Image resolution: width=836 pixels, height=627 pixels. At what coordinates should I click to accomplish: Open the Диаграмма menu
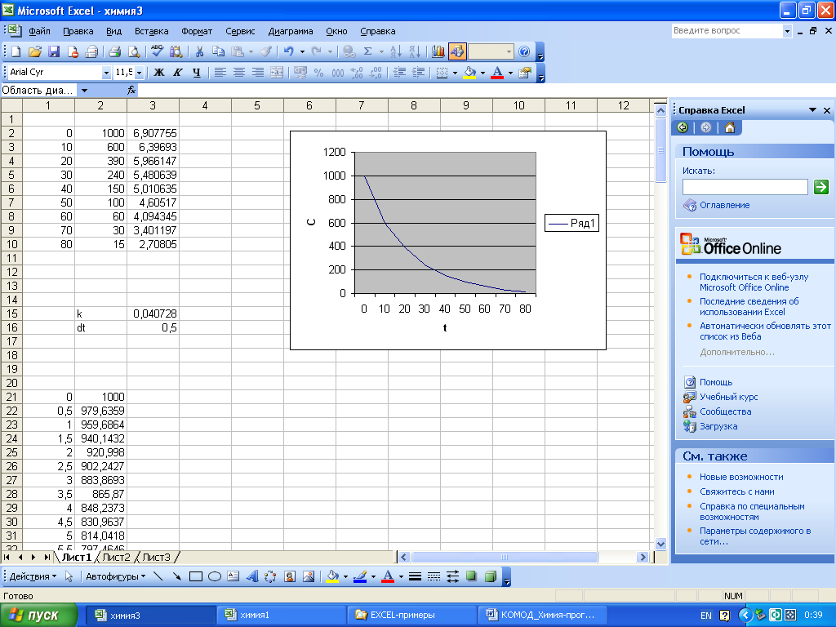(x=291, y=31)
